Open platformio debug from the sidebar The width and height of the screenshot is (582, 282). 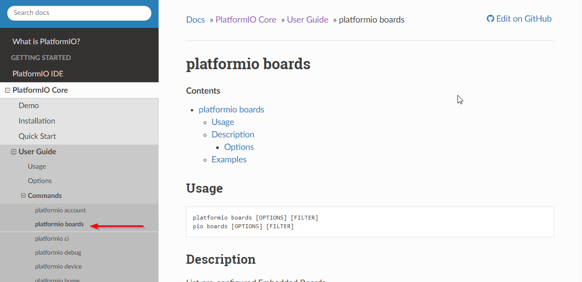[58, 252]
